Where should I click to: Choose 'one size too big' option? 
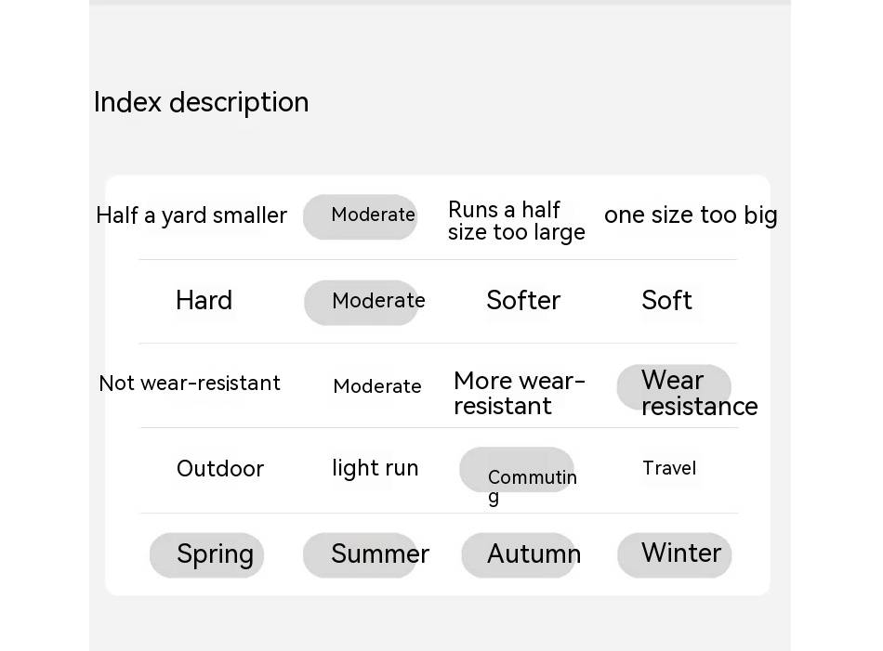tap(691, 215)
